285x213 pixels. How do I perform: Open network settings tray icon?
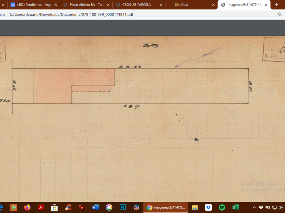point(274,208)
